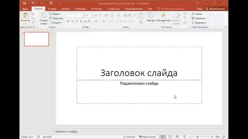The width and height of the screenshot is (248, 139).
Task: Click the numbered list icon
Action: (x=119, y=15)
